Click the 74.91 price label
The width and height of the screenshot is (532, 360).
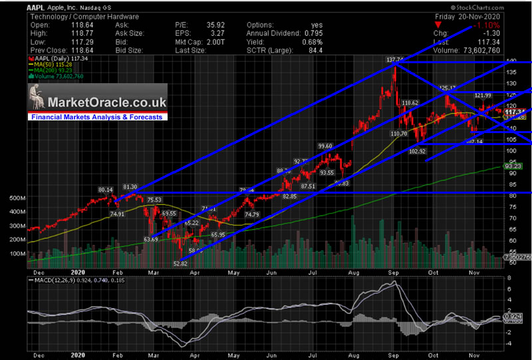coord(116,214)
